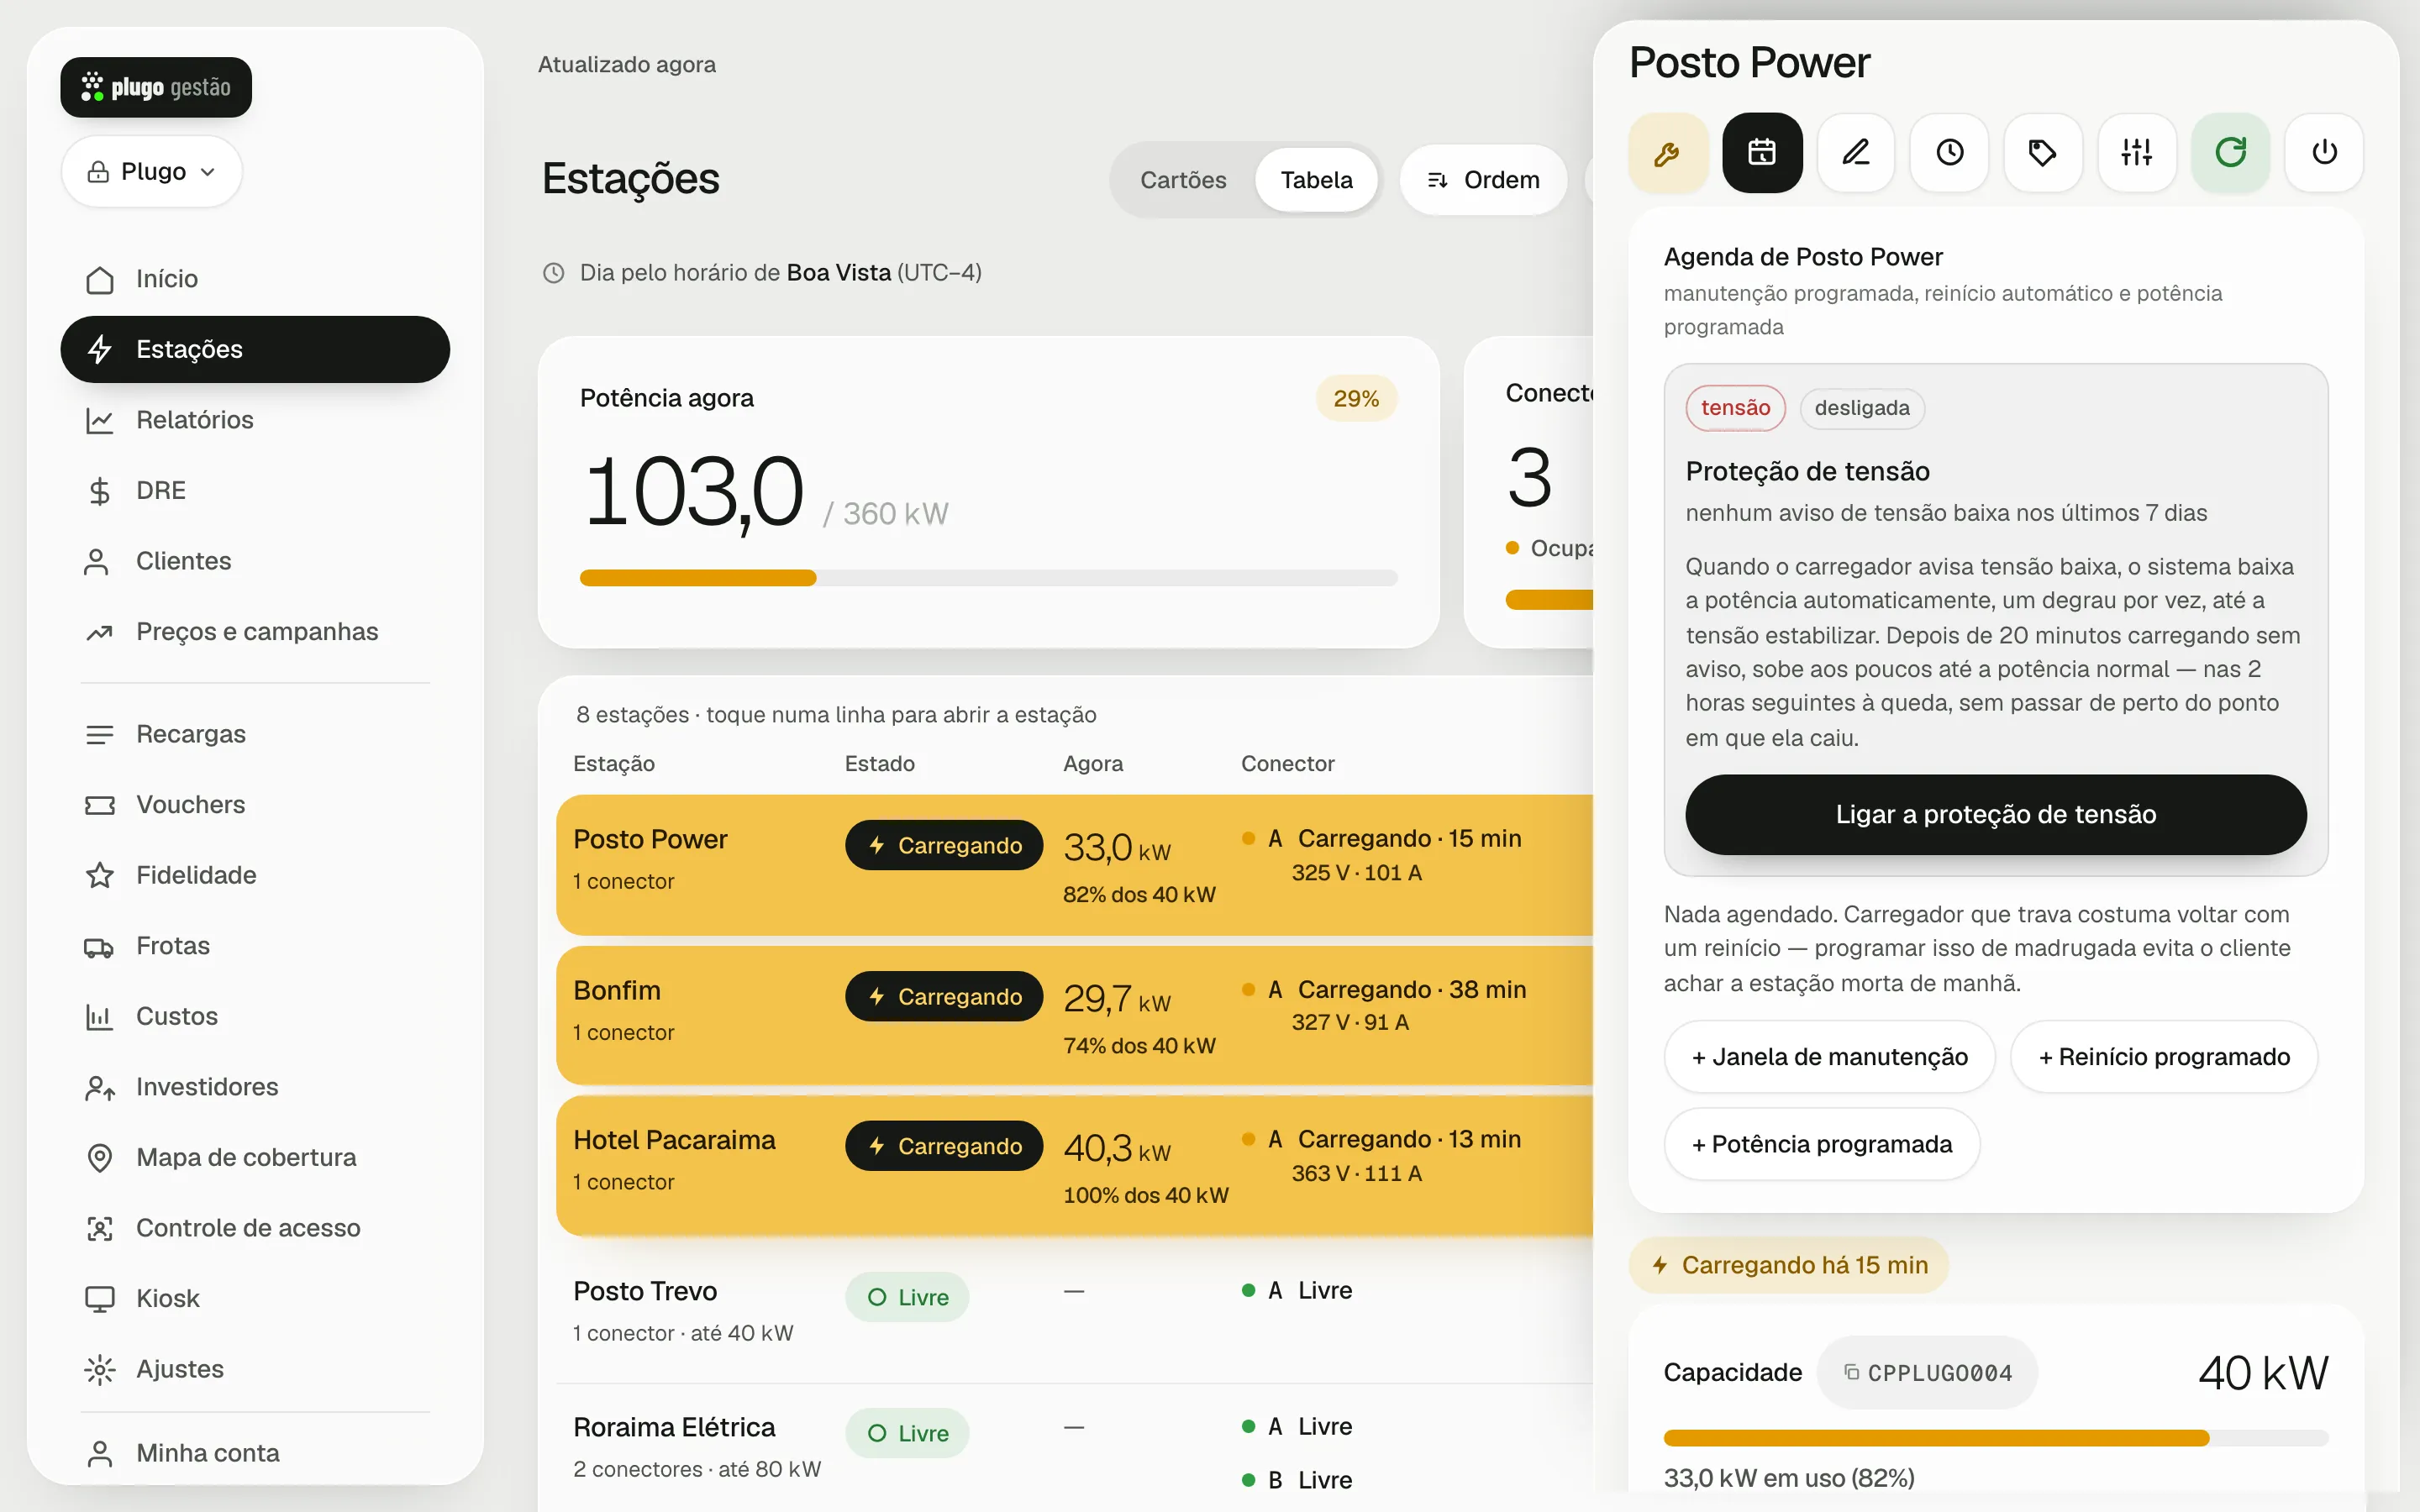Click the Capacidade usage bar
The height and width of the screenshot is (1512, 2420).
click(x=1995, y=1438)
